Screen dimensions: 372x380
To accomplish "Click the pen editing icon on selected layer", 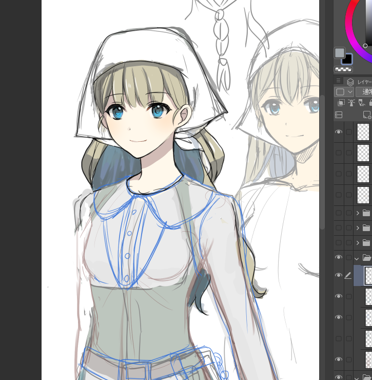I will coord(348,275).
